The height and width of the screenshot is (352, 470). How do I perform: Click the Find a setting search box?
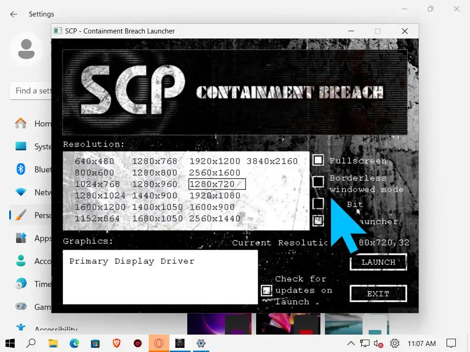[x=31, y=91]
